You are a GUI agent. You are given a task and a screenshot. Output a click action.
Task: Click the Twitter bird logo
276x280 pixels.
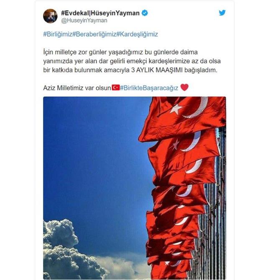click(x=222, y=13)
